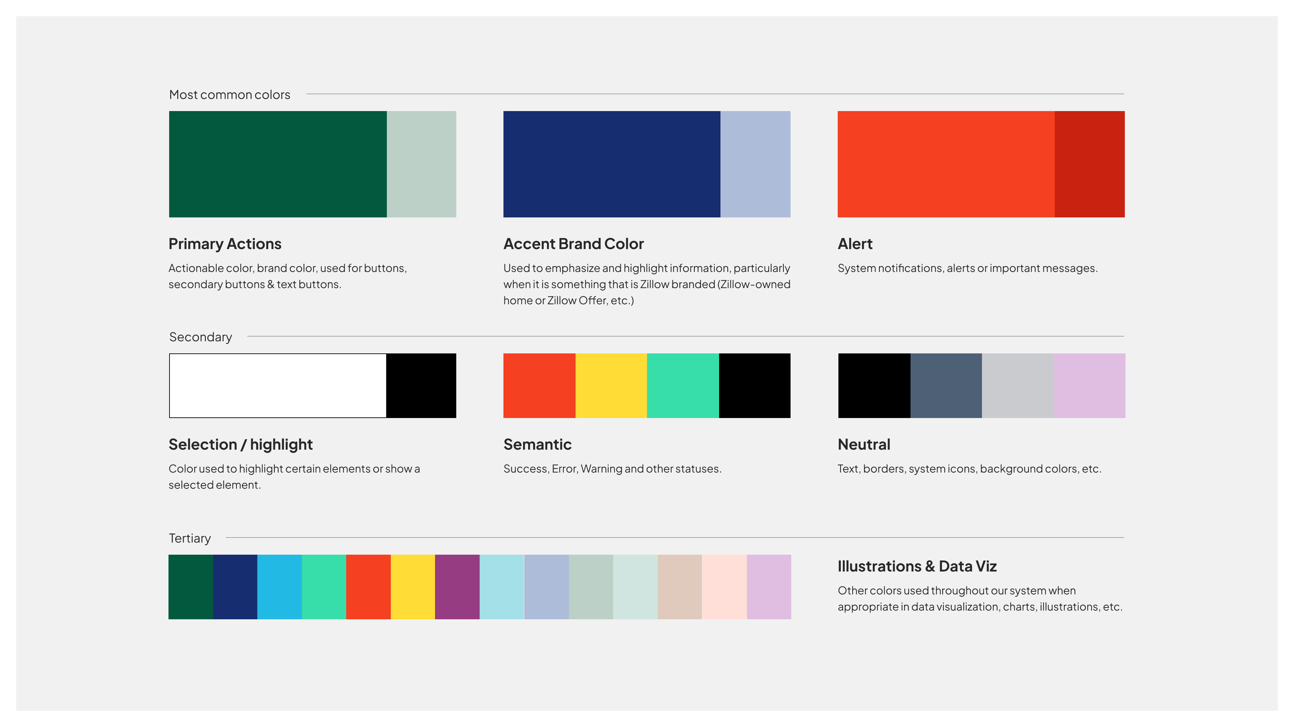Click the navy Tertiary swatch

pos(235,587)
